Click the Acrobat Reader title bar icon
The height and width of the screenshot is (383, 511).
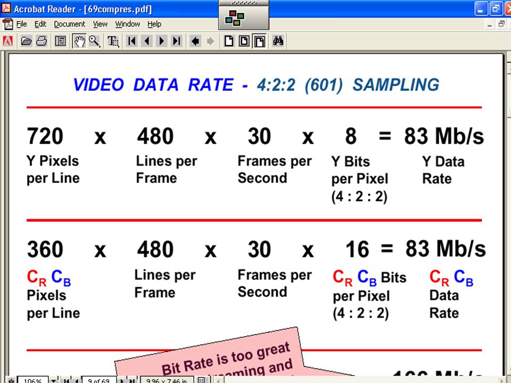[6, 8]
